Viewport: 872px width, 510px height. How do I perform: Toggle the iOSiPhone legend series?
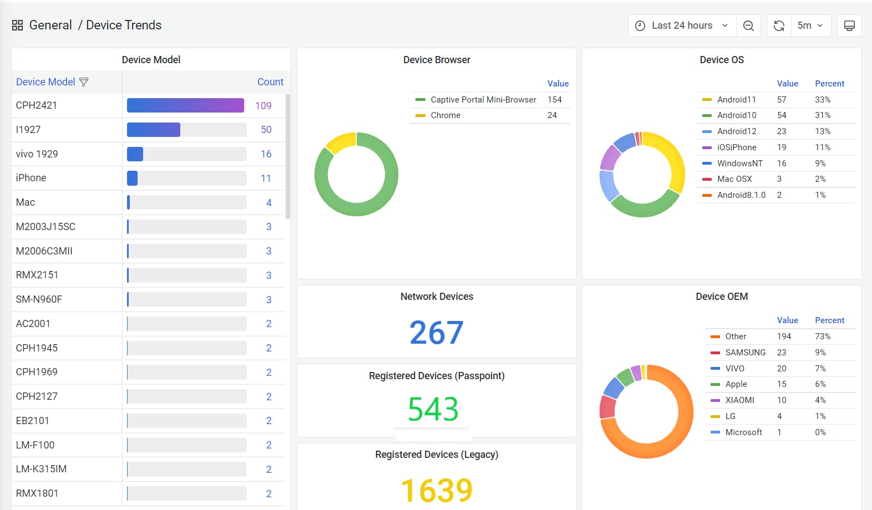(737, 147)
